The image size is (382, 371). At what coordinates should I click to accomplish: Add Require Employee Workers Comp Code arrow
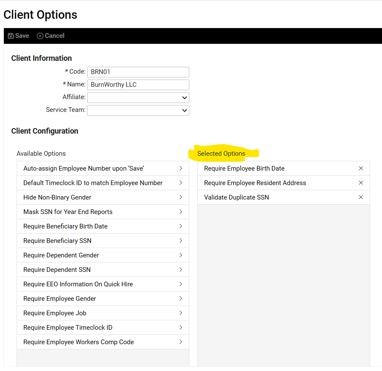pyautogui.click(x=181, y=342)
